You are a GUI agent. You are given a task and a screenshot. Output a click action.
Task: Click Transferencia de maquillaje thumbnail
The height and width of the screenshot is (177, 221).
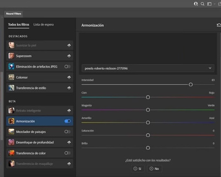pyautogui.click(x=11, y=164)
